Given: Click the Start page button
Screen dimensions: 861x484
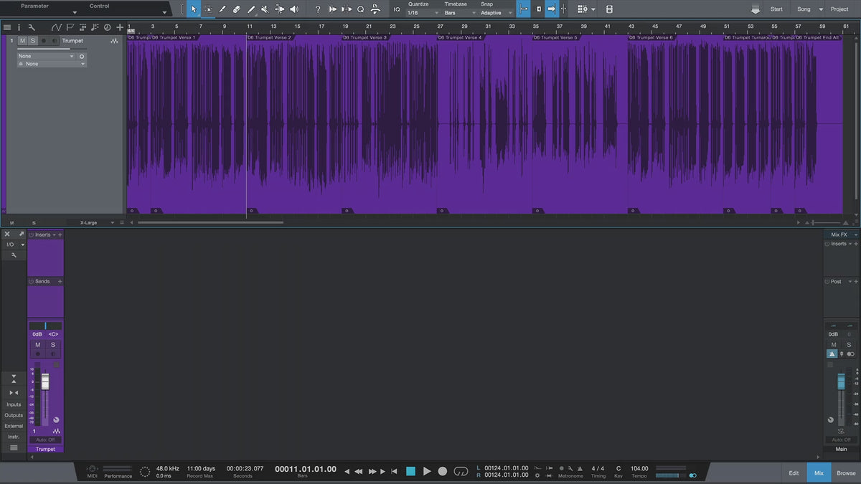Looking at the screenshot, I should [x=776, y=9].
